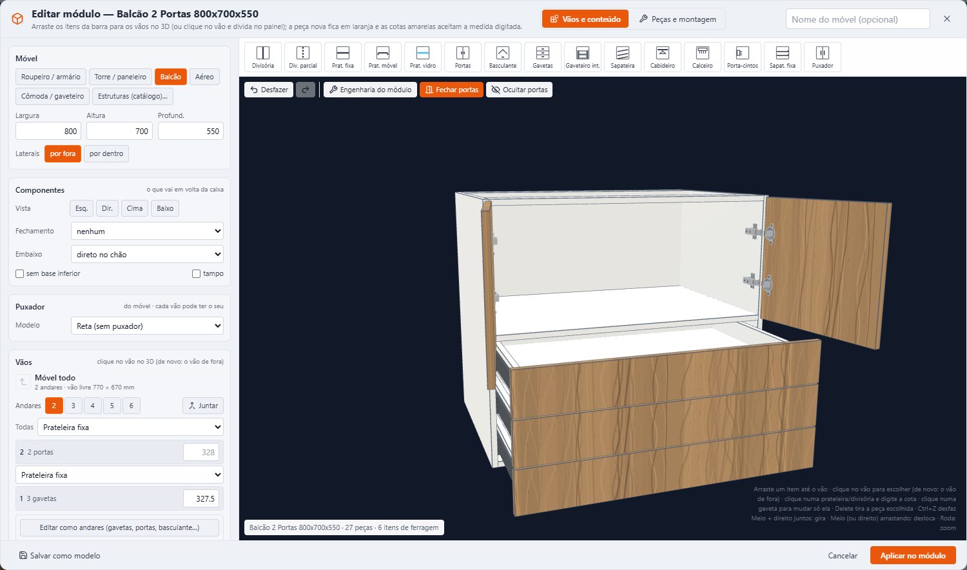The height and width of the screenshot is (570, 967).
Task: Click 'Salvar como modelo'
Action: point(59,555)
